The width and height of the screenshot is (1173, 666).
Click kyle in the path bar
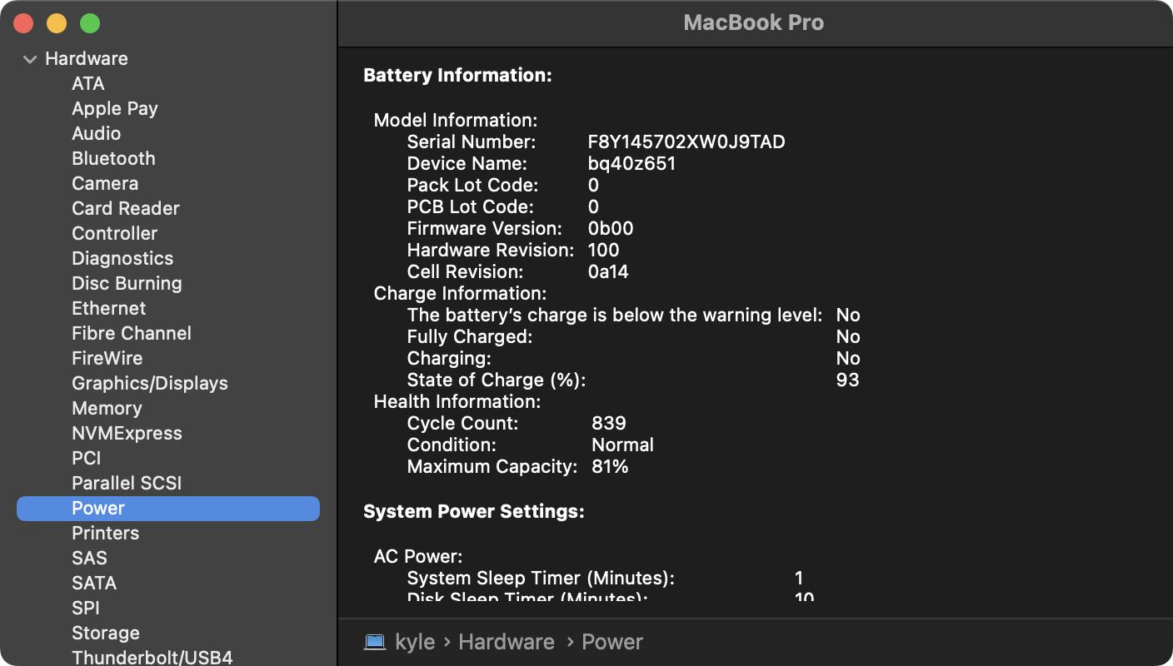[x=415, y=642]
